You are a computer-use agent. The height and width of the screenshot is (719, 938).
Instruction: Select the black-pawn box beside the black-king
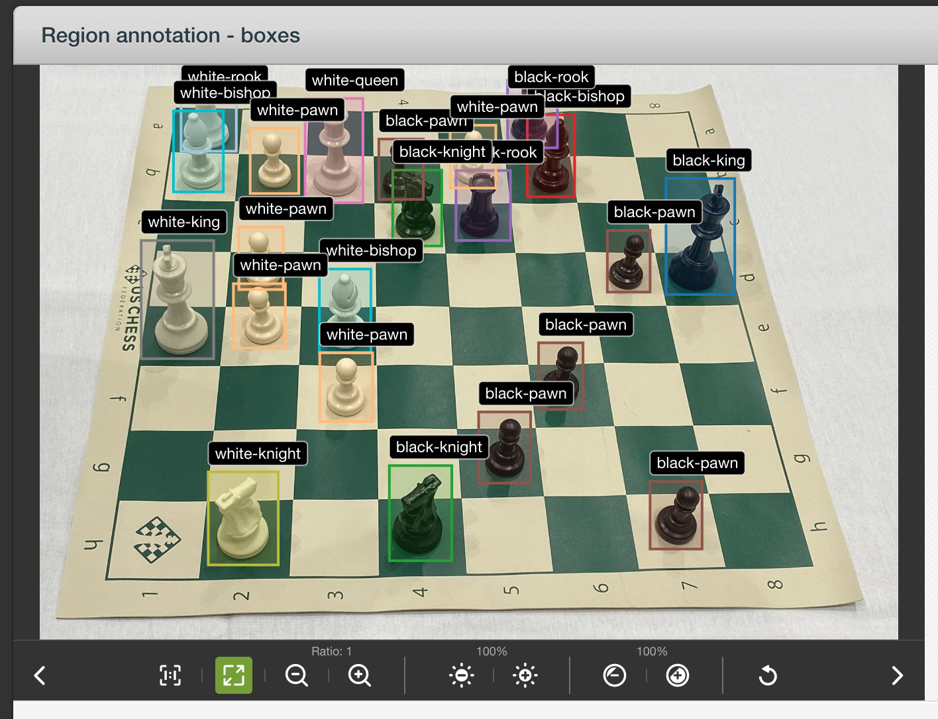tap(629, 260)
